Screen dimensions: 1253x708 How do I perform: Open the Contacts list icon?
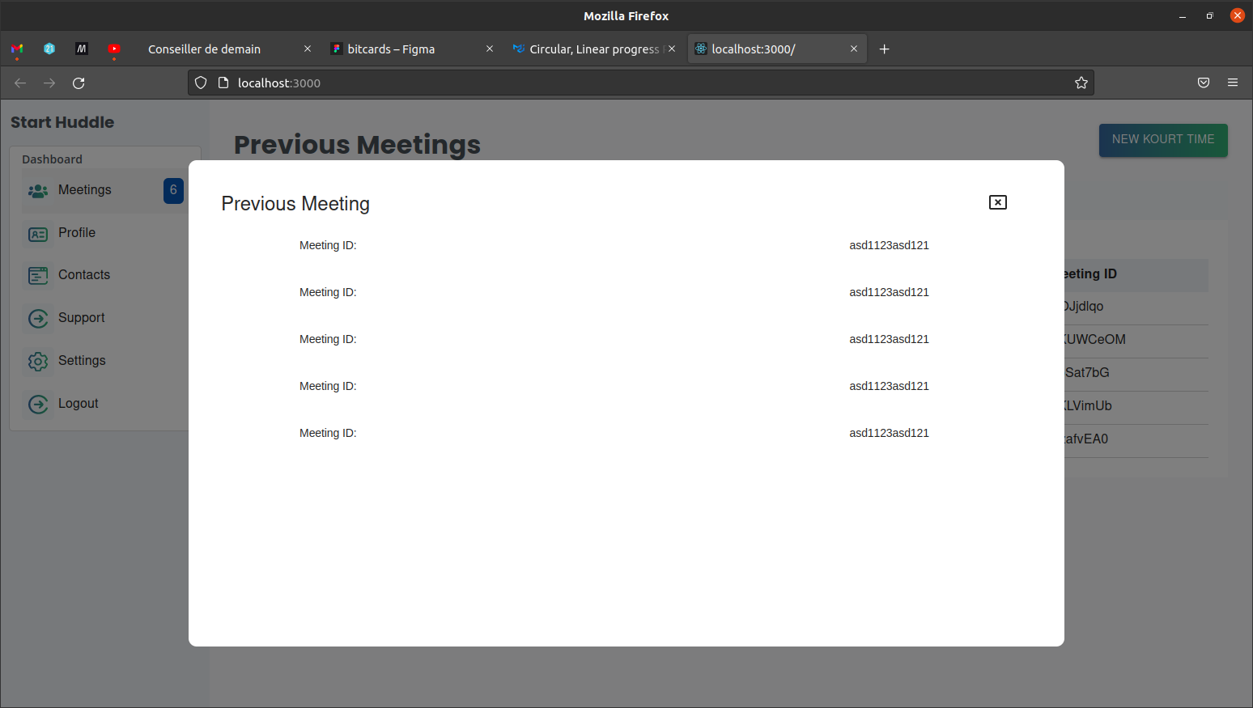click(38, 276)
